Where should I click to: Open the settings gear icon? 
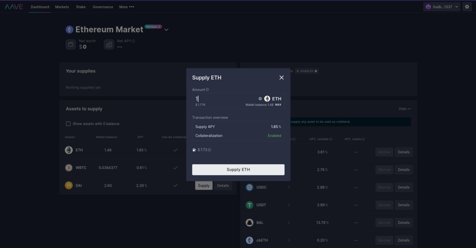coord(467,7)
